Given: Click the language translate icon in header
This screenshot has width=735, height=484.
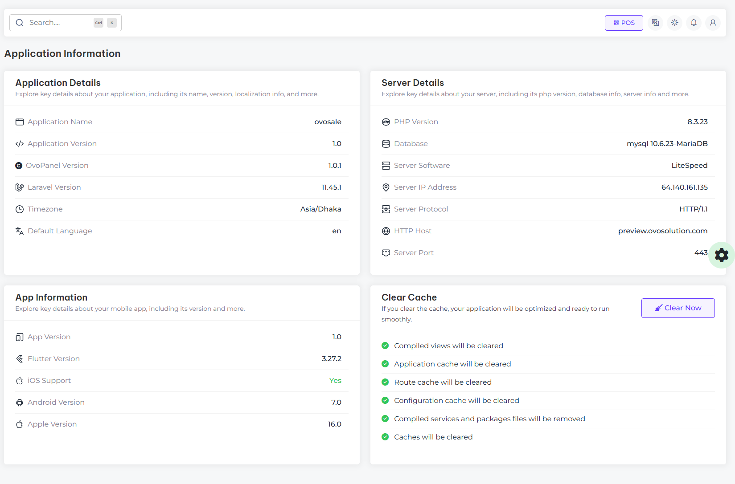Looking at the screenshot, I should tap(655, 23).
